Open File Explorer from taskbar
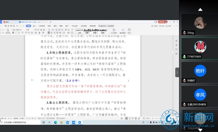 coord(61,122)
